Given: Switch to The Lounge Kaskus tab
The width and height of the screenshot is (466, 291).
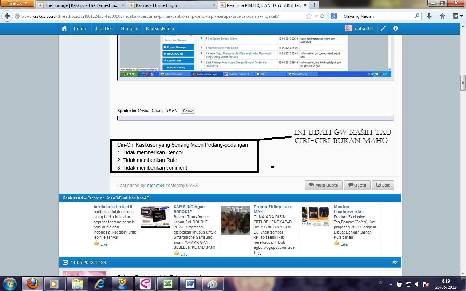Looking at the screenshot, I should point(81,5).
